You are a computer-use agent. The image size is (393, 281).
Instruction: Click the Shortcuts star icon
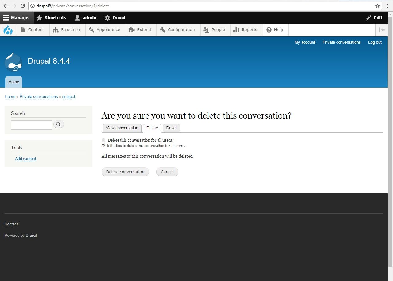[39, 18]
